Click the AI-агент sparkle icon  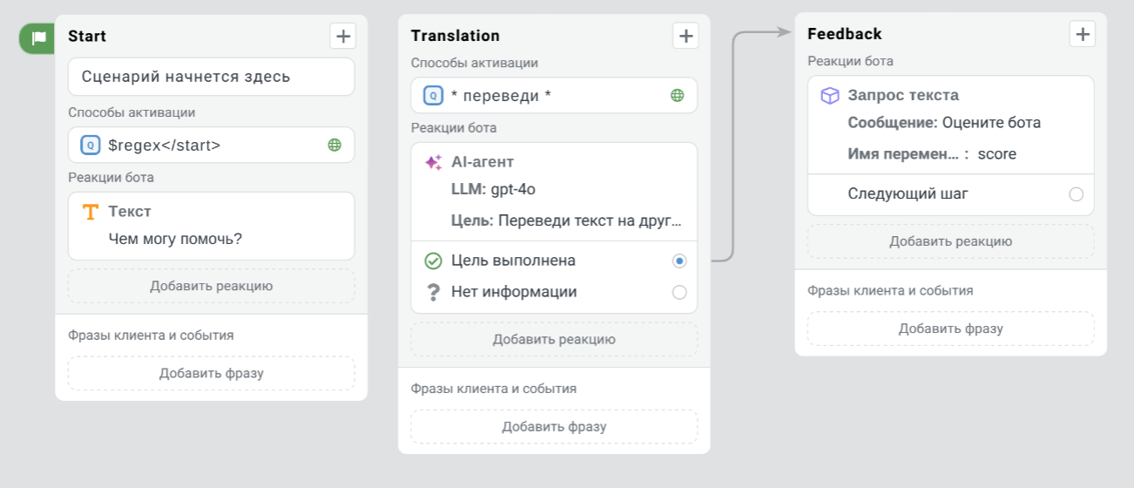click(x=433, y=162)
